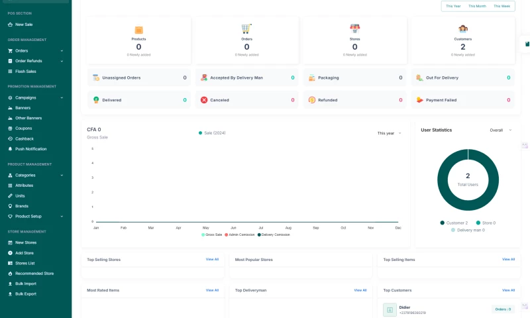530x318 pixels.
Task: Open the This year chart dropdown
Action: [x=389, y=133]
